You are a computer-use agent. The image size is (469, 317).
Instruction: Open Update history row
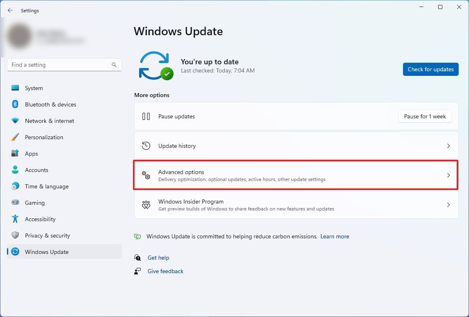(296, 146)
